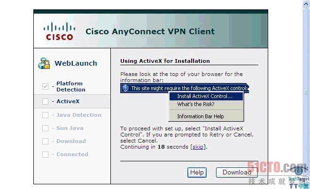Click the Help button

pos(197,173)
